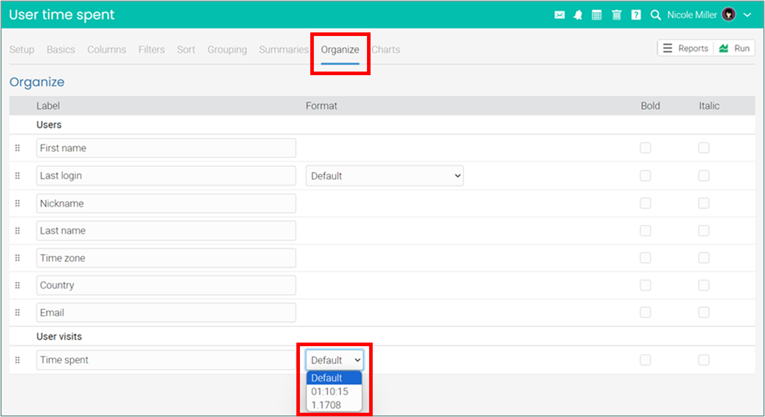Open the messages envelope icon
Image resolution: width=765 pixels, height=417 pixels.
559,15
